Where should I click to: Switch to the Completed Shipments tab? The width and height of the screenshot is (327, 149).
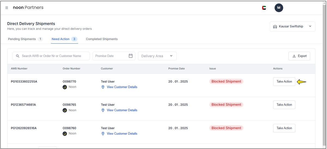click(x=102, y=39)
